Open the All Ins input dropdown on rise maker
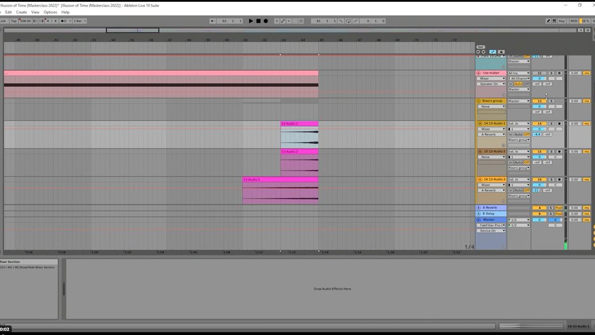The image size is (595, 335). pos(518,73)
